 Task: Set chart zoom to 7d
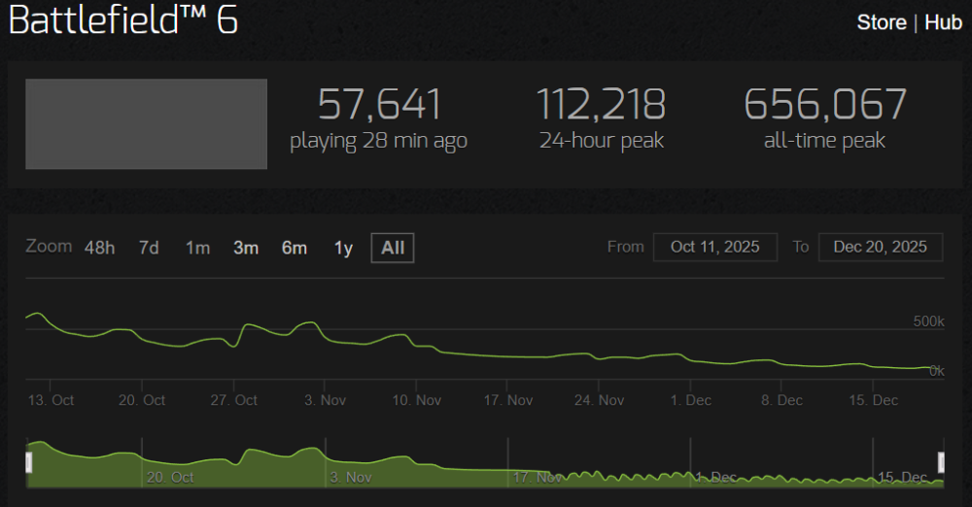pos(149,248)
